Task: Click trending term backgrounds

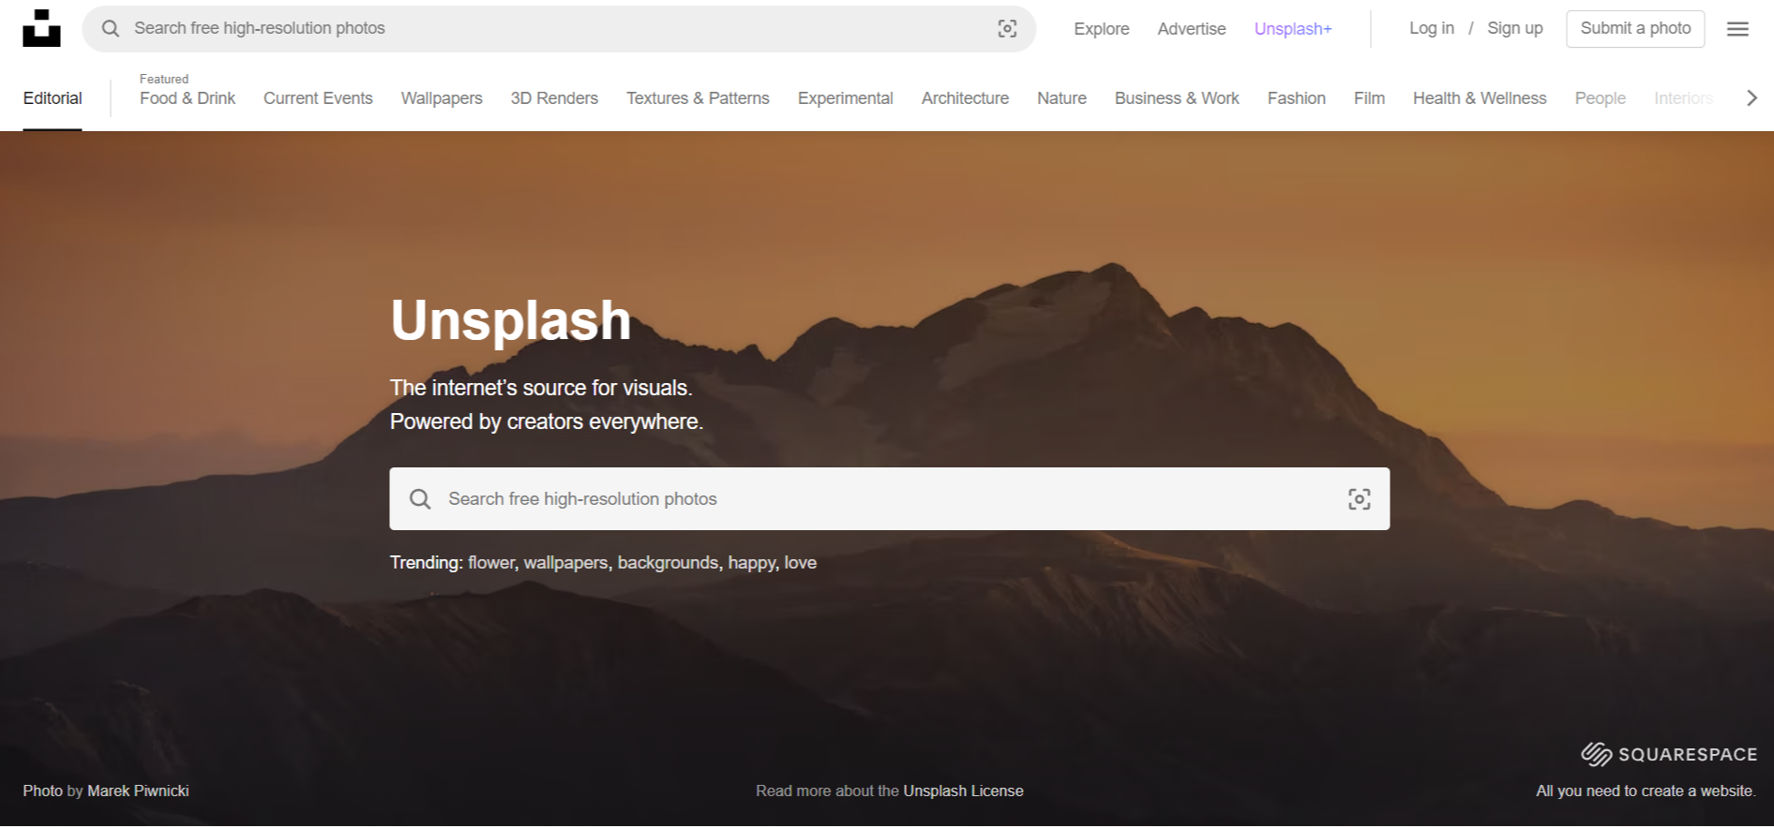Action: tap(669, 562)
